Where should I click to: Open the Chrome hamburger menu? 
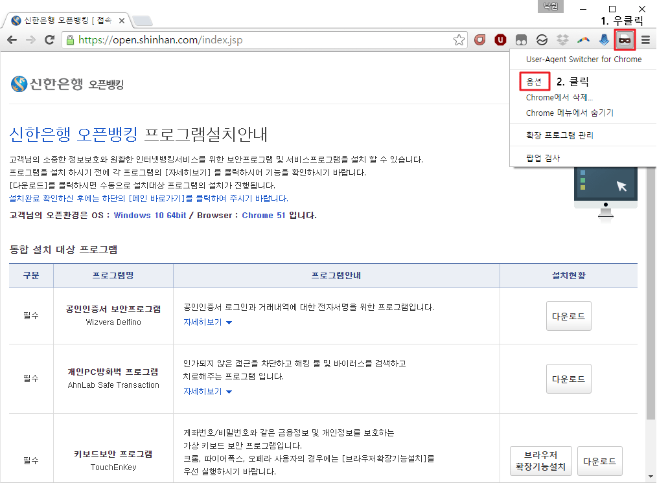(x=645, y=39)
